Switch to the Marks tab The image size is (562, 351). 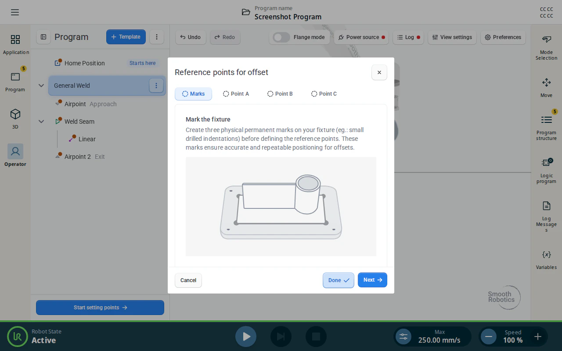pyautogui.click(x=193, y=94)
